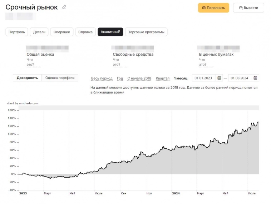Click the Июль label near 2024 end
The image size is (271, 204).
tap(252, 193)
